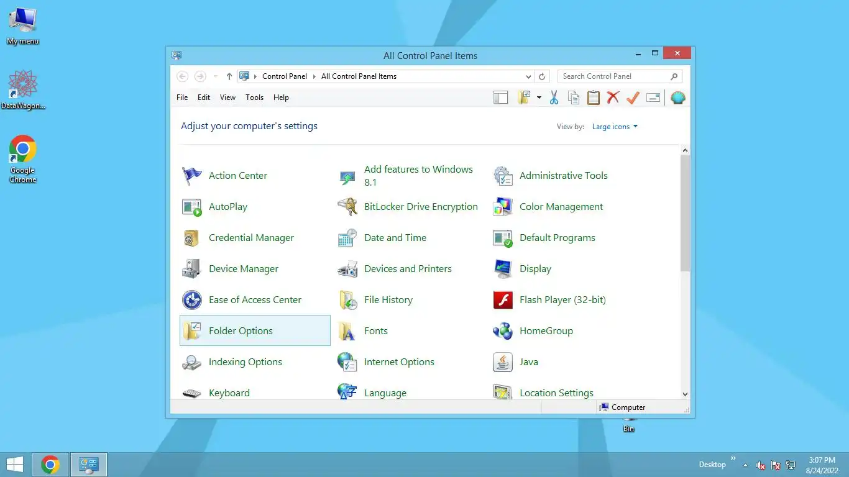This screenshot has height=477, width=849.
Task: Click the vertical scrollbar thumb
Action: coord(685,213)
